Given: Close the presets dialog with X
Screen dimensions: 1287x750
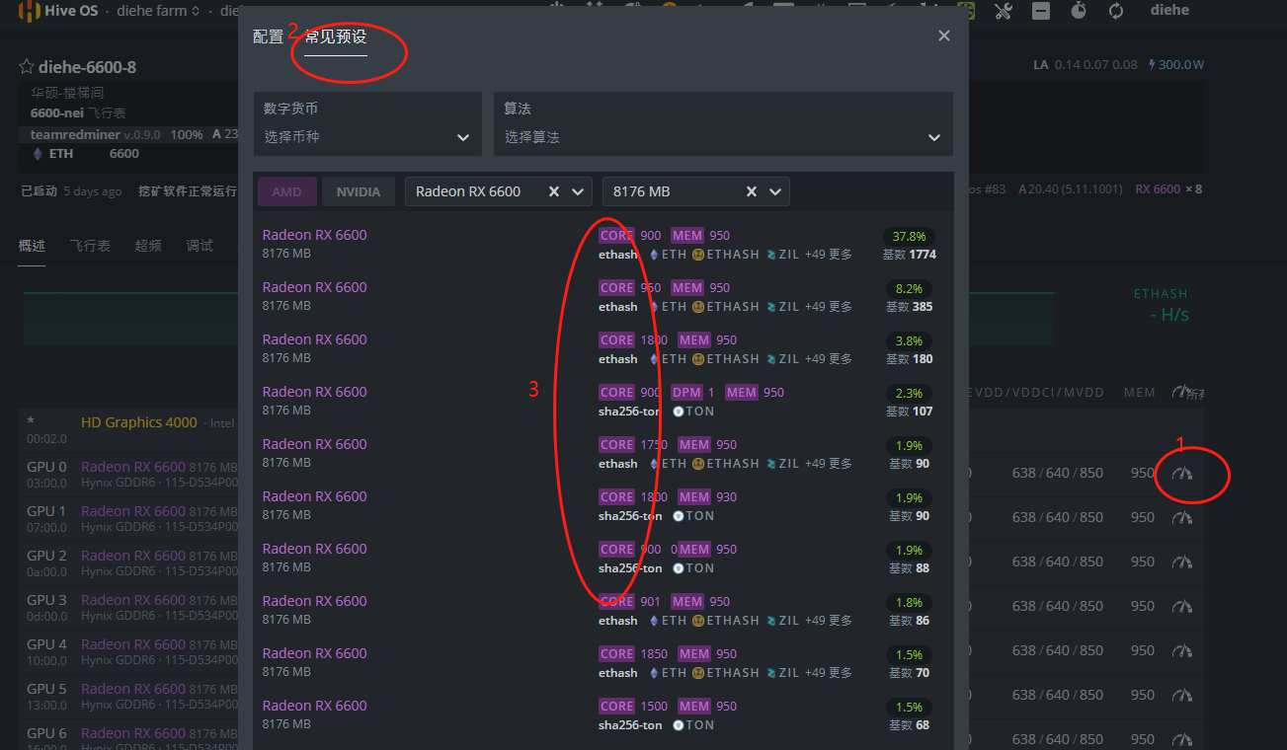Looking at the screenshot, I should point(944,36).
